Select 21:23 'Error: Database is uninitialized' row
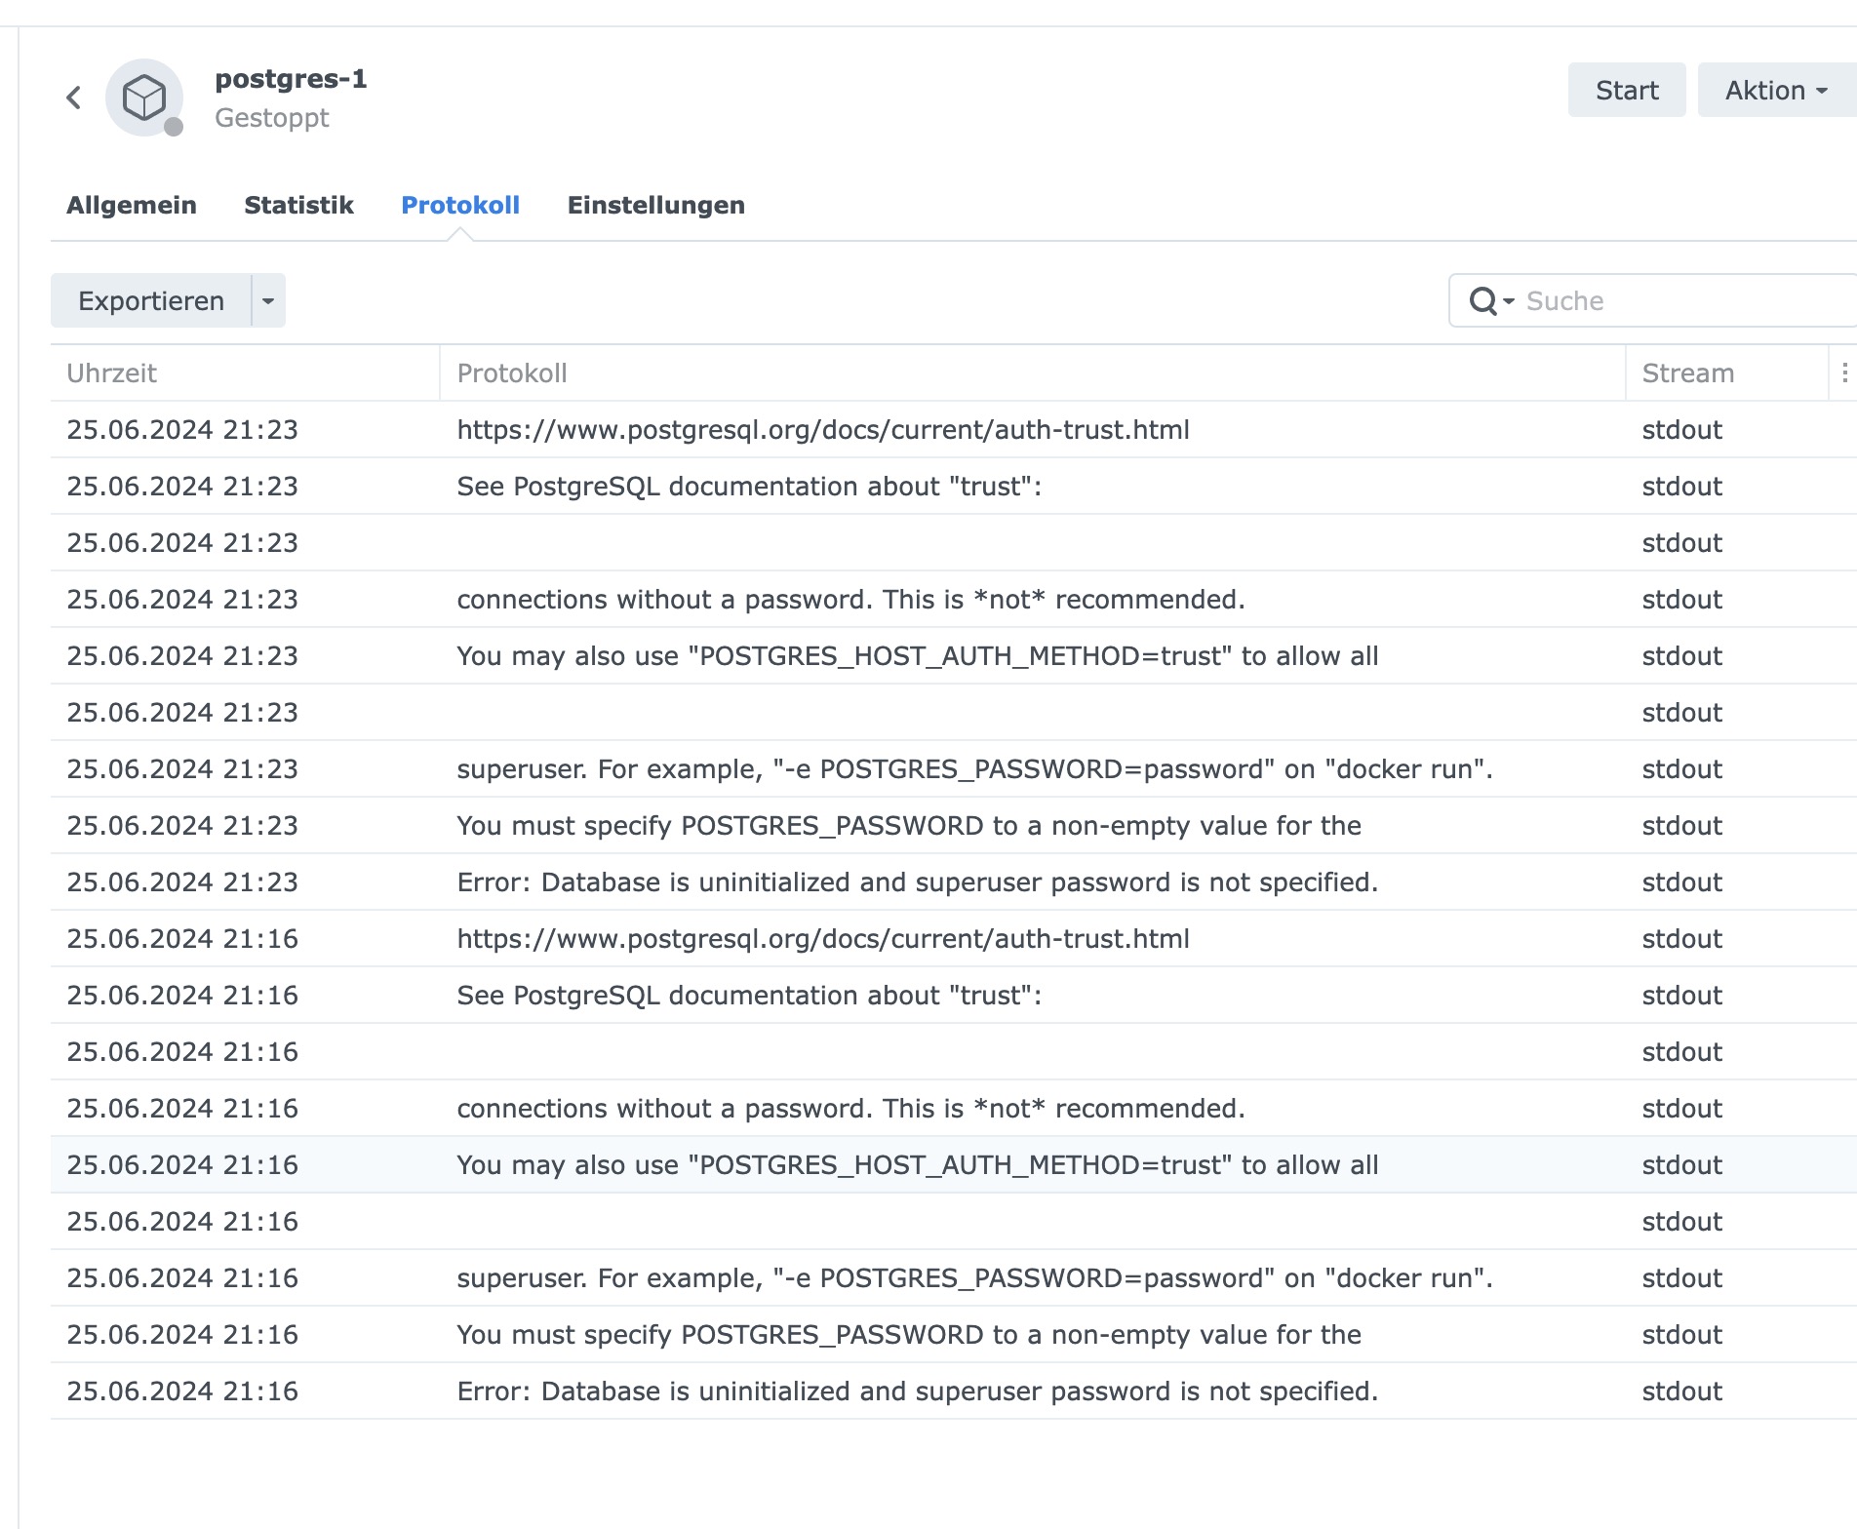The image size is (1857, 1529). (x=954, y=882)
